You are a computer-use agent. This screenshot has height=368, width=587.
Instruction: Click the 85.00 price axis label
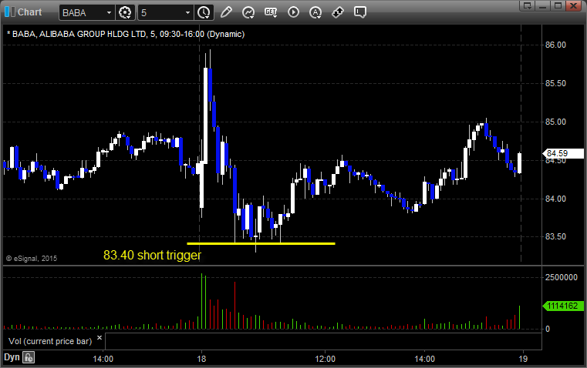coord(555,122)
